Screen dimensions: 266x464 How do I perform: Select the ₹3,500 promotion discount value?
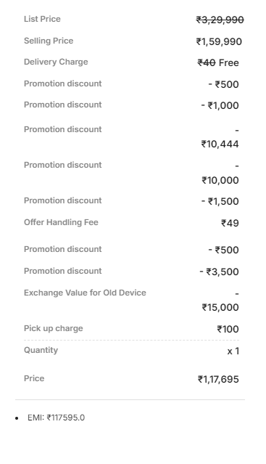tap(220, 272)
